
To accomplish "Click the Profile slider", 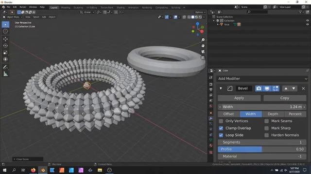I will (262, 149).
